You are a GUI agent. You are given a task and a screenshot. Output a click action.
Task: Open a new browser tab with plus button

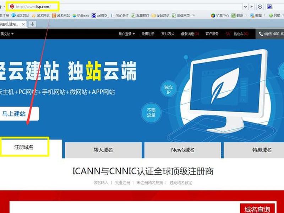32,24
